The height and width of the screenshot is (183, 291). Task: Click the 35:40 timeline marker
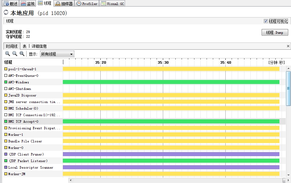click(x=226, y=62)
